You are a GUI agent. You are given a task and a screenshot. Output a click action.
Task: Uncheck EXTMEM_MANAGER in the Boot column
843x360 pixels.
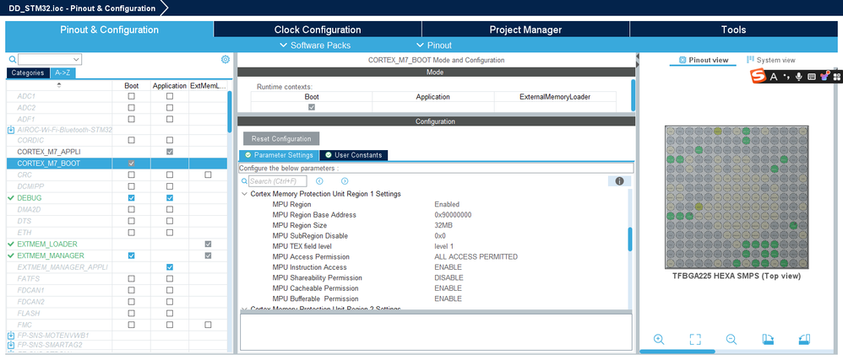pos(131,255)
